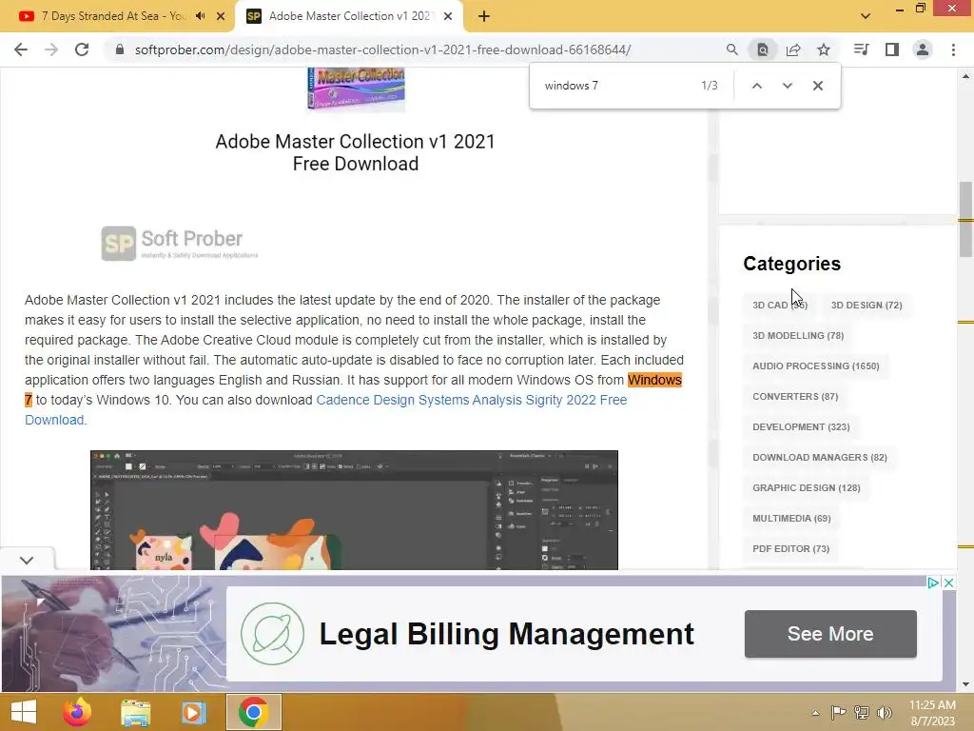This screenshot has width=974, height=731.
Task: View site security lock info
Action: click(x=120, y=49)
